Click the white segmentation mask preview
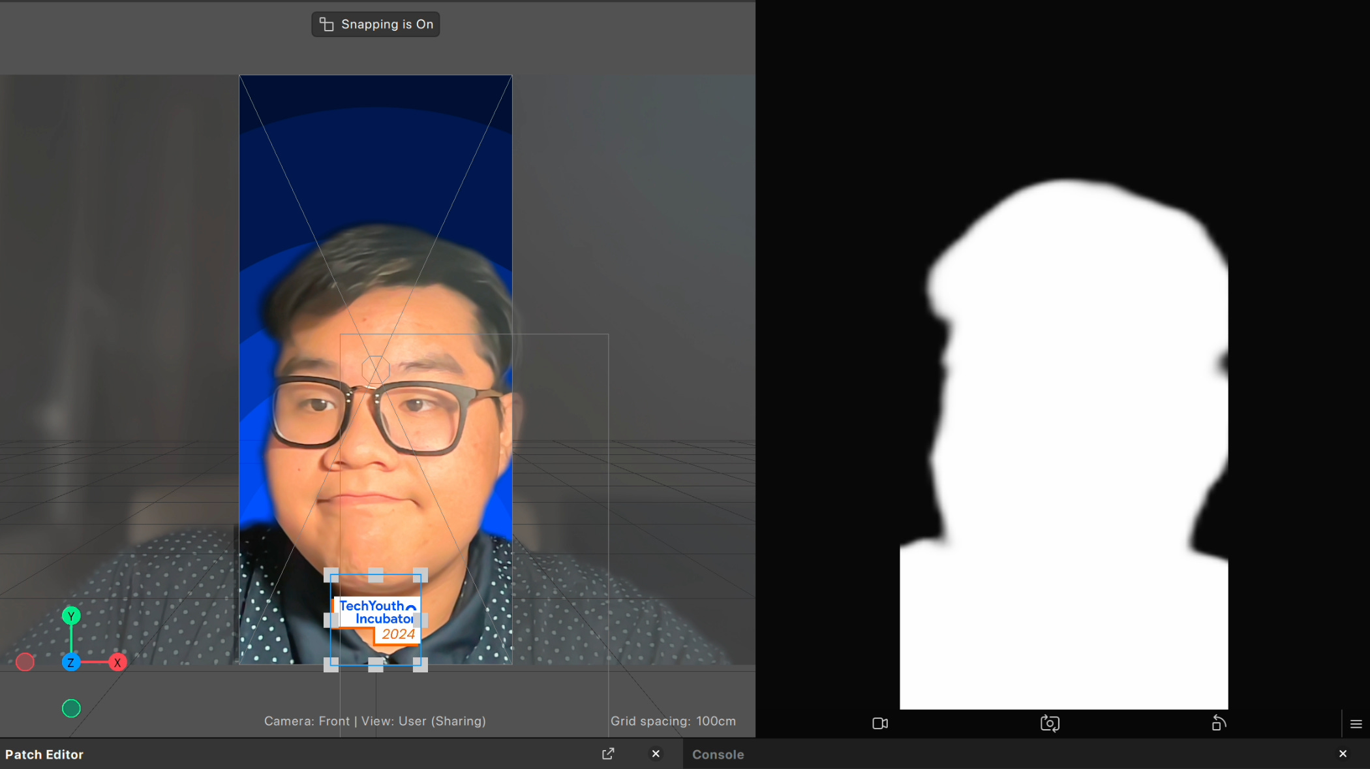 click(x=1064, y=444)
